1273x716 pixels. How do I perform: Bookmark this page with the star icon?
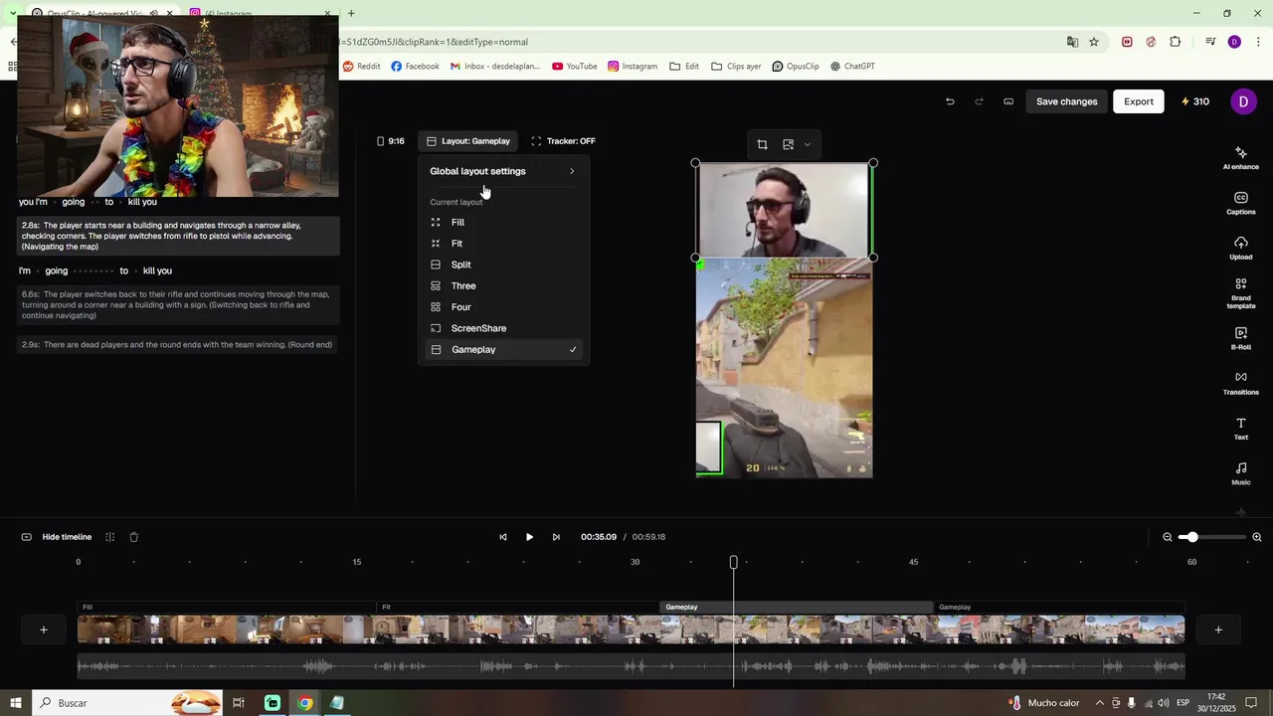[x=1094, y=42]
